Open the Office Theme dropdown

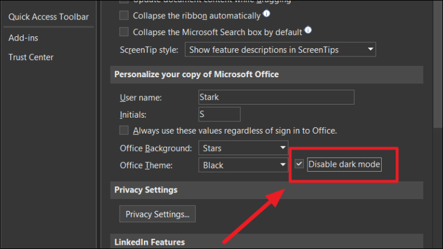coord(243,165)
